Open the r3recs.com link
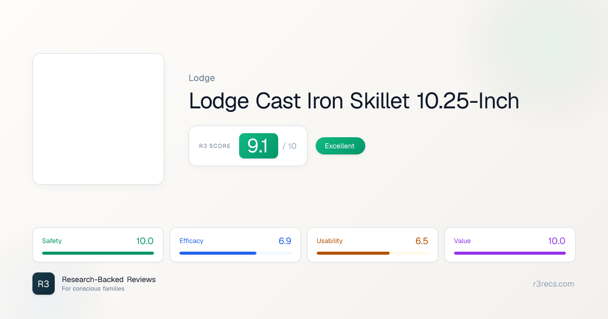This screenshot has height=319, width=608. [554, 284]
